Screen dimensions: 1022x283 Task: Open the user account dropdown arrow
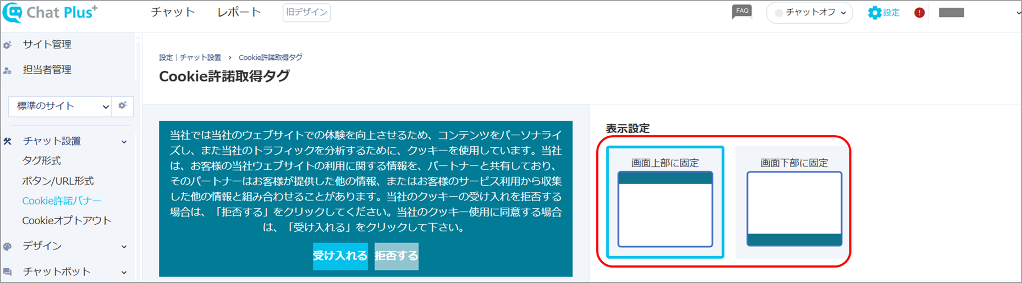(x=1018, y=13)
